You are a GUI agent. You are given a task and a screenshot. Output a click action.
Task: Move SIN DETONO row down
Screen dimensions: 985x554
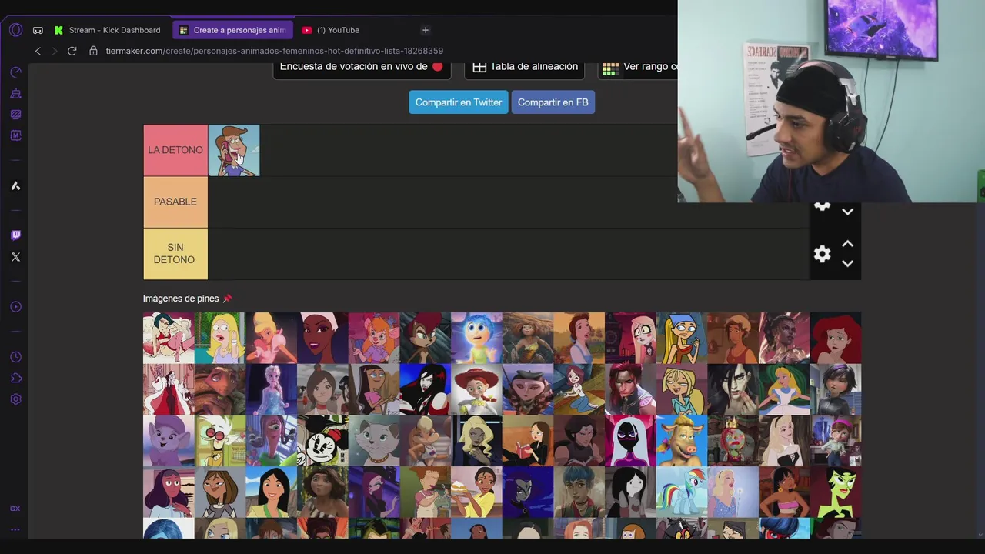click(x=847, y=264)
